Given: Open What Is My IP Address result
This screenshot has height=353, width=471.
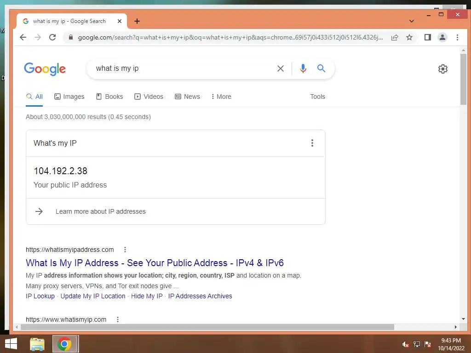Looking at the screenshot, I should click(155, 262).
